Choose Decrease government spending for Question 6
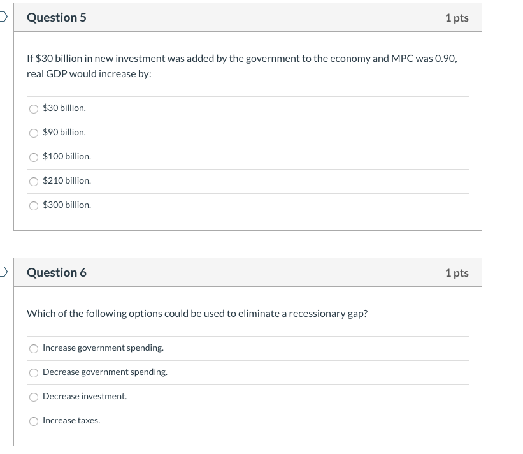The image size is (523, 454). tap(34, 372)
